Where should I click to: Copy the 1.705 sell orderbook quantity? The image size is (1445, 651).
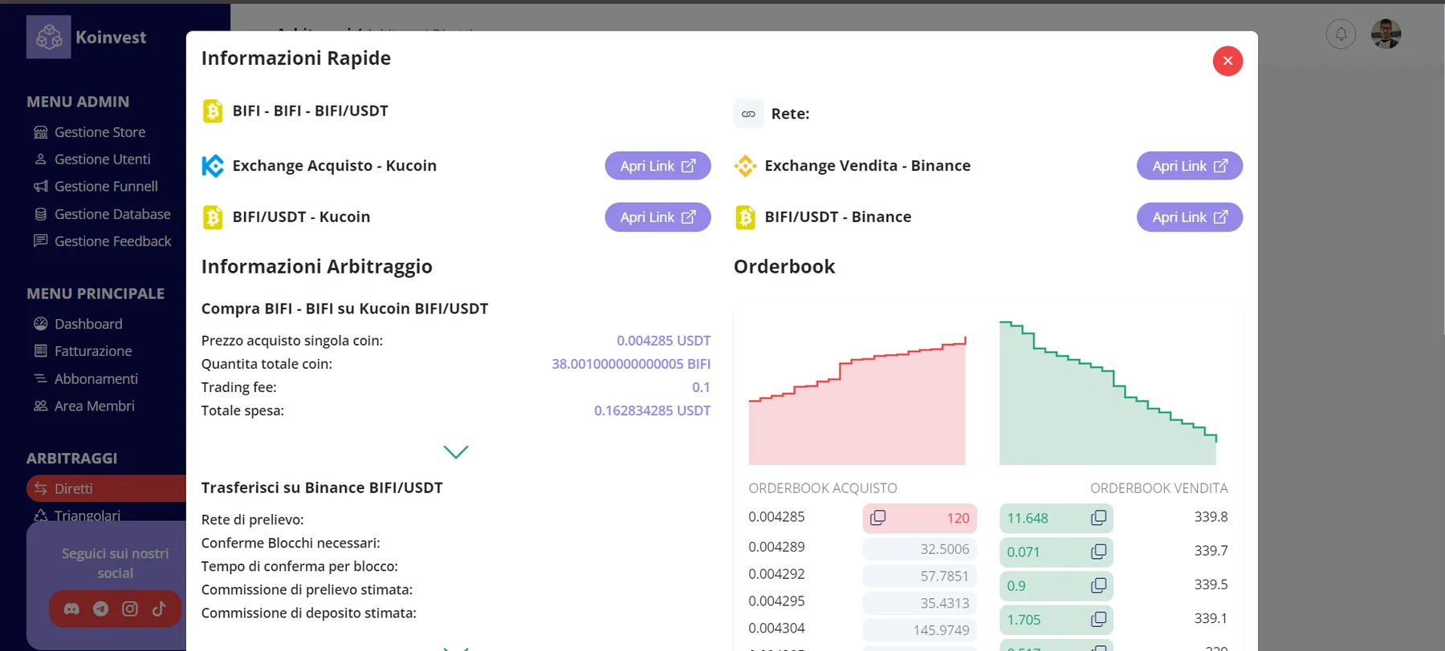pos(1098,619)
